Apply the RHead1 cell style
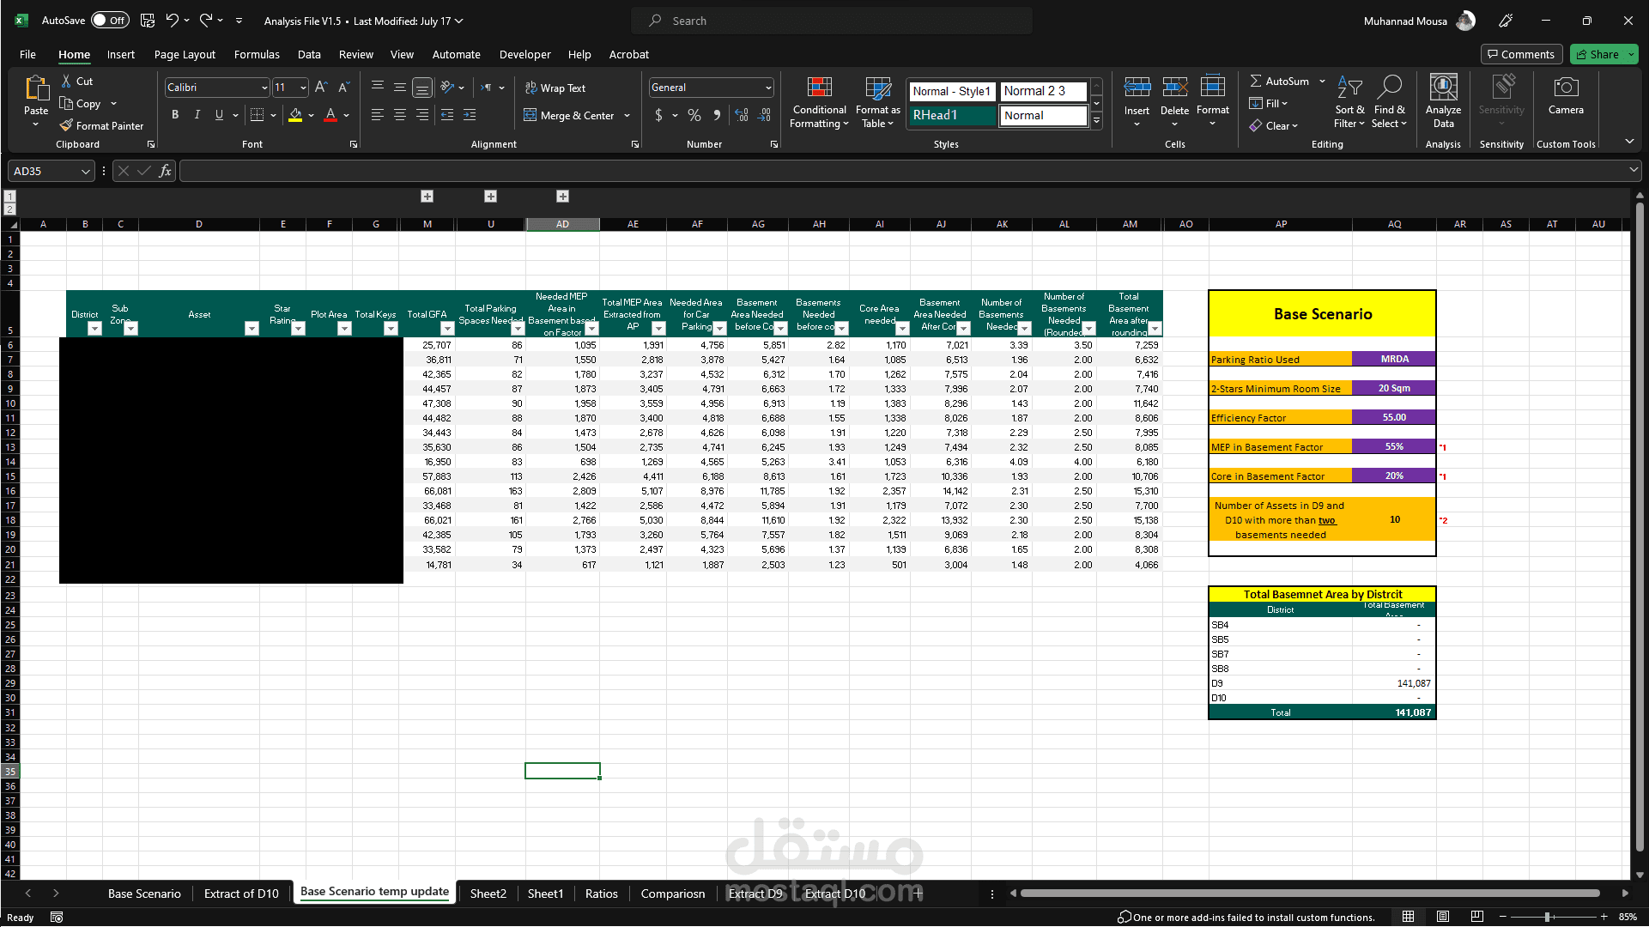This screenshot has height=927, width=1649. point(951,115)
